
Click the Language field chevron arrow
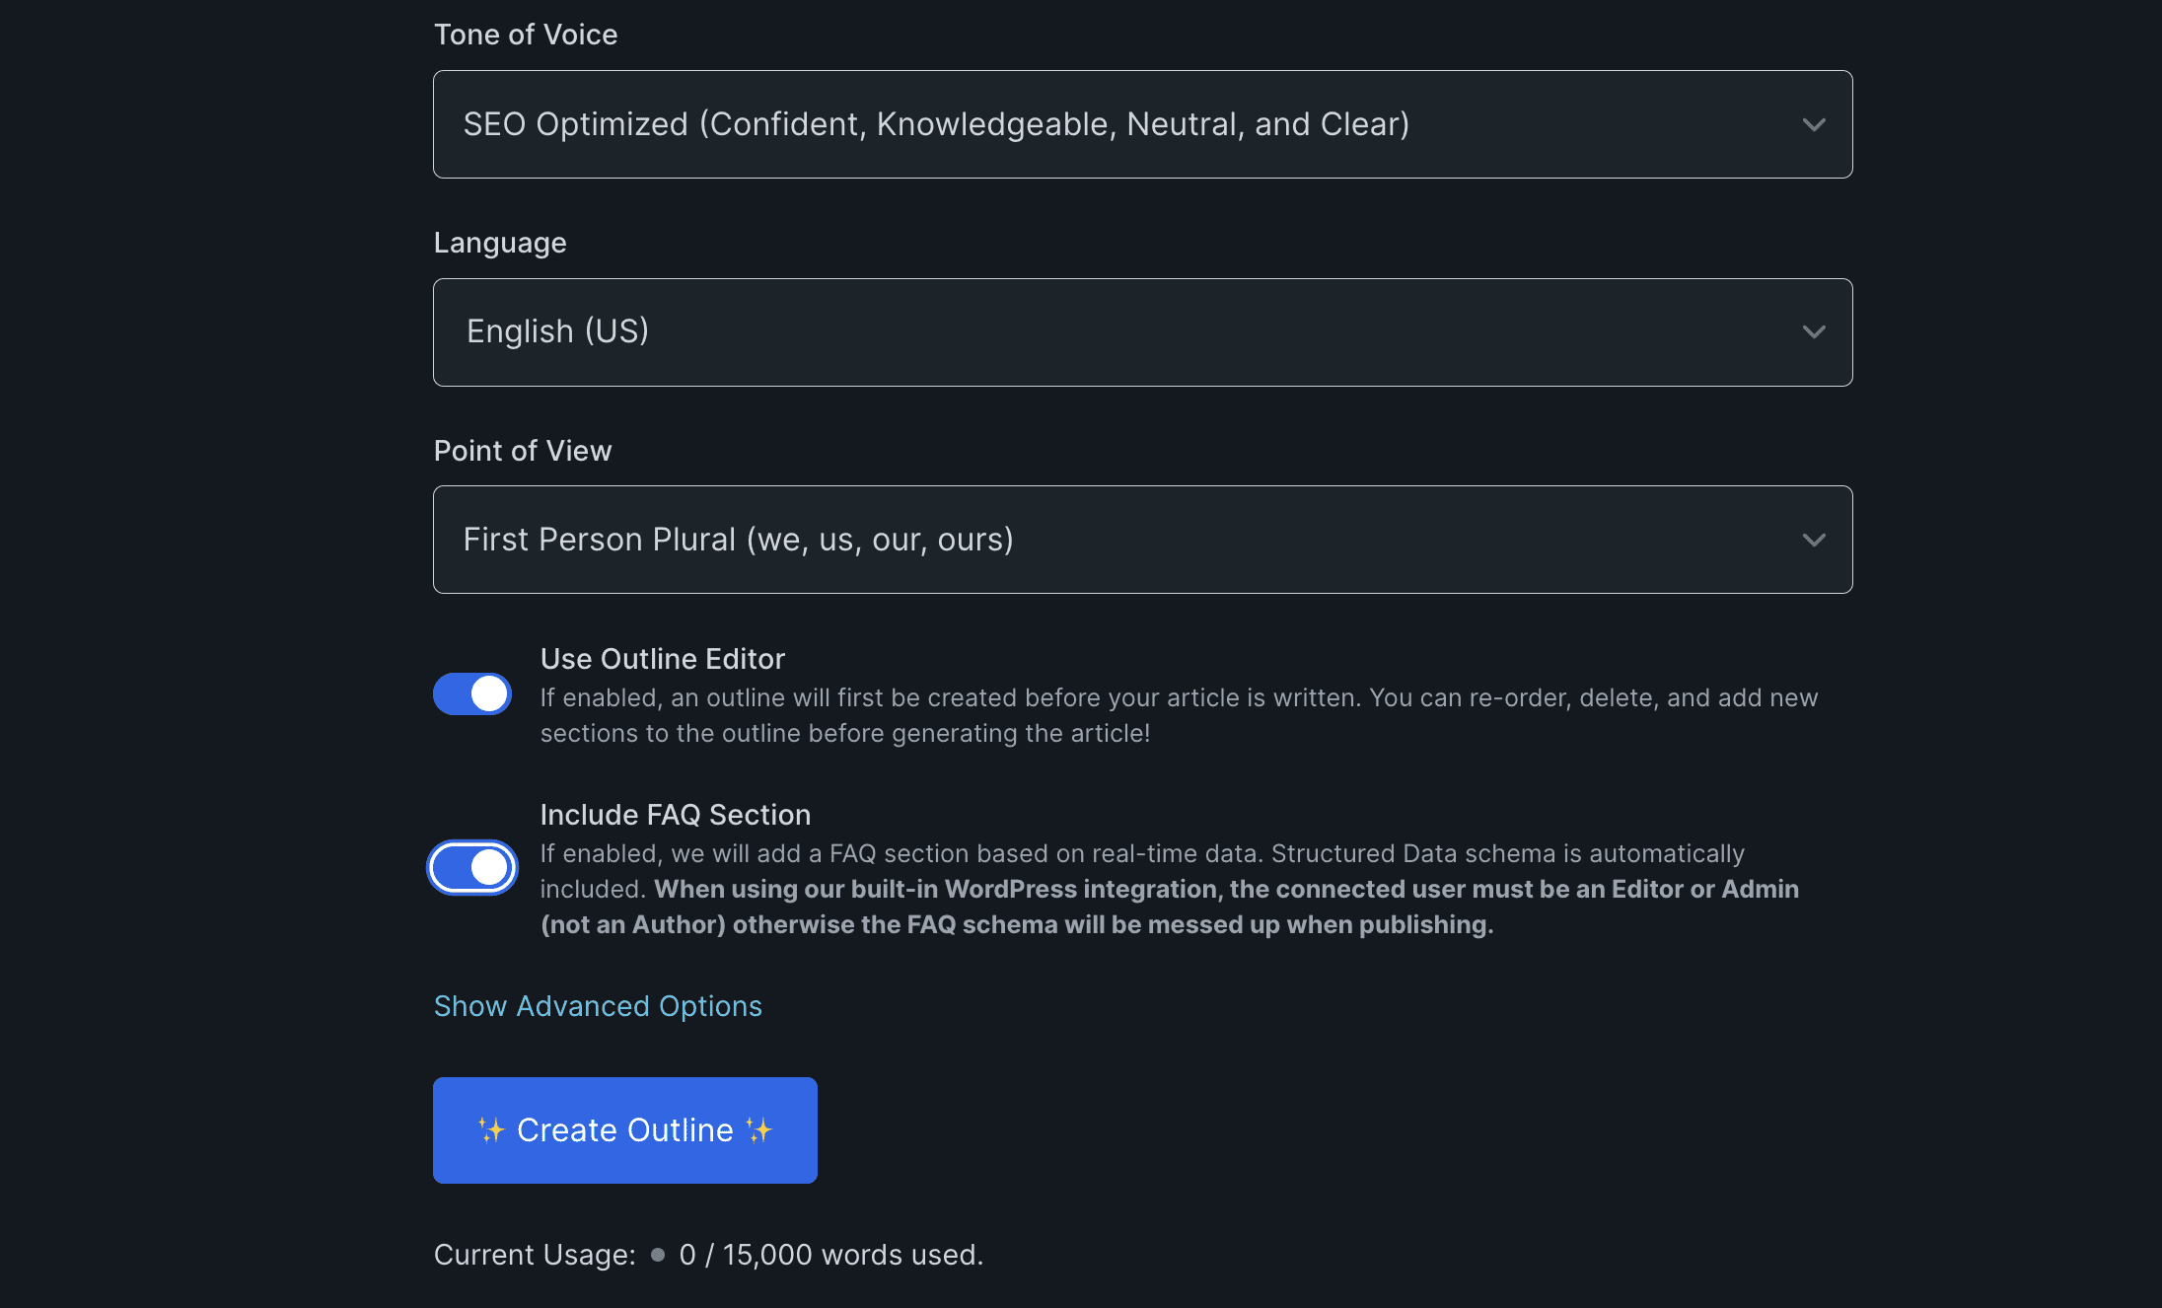[x=1814, y=332]
